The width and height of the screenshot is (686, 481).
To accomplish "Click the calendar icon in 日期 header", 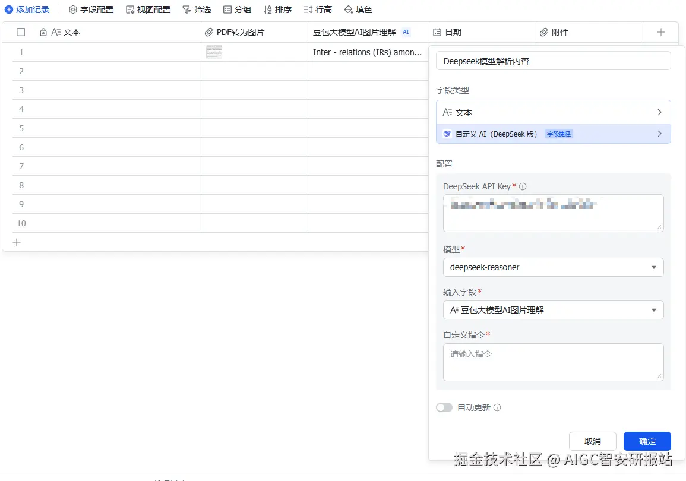I will [437, 32].
